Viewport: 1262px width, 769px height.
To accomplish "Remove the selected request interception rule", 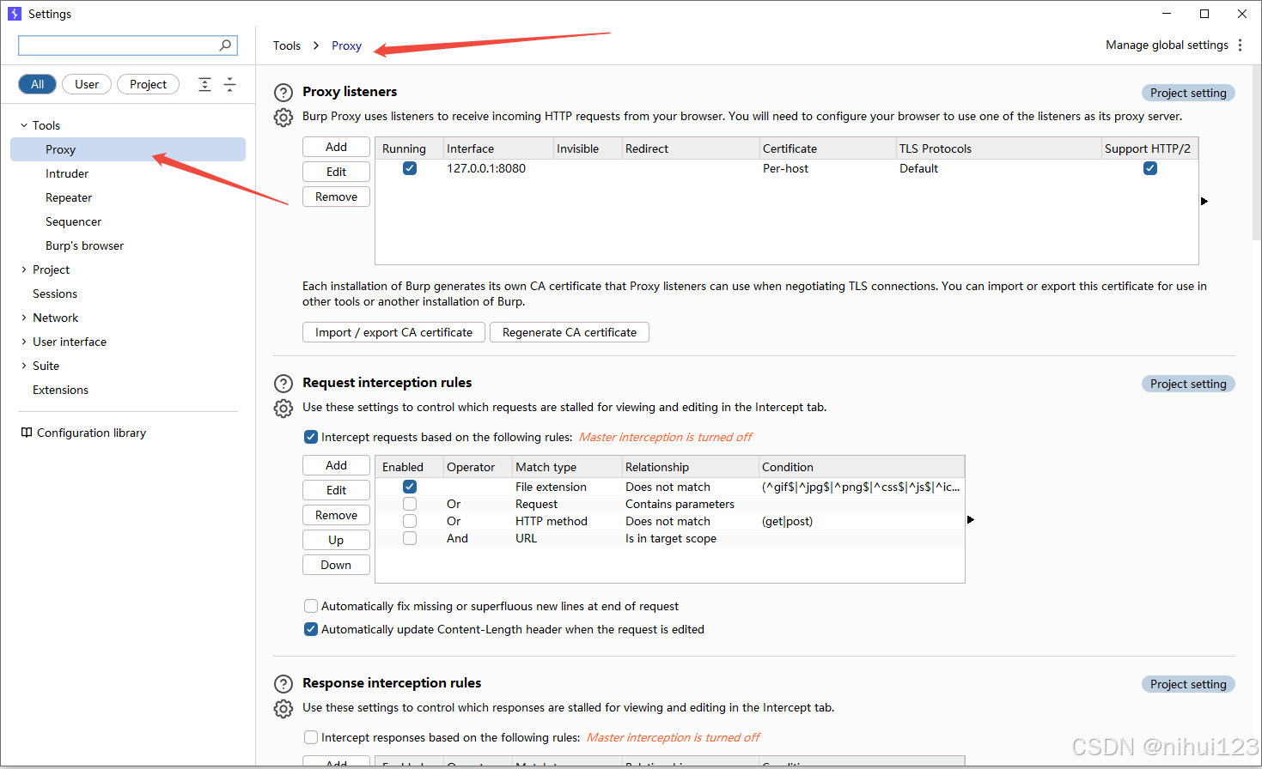I will click(336, 515).
